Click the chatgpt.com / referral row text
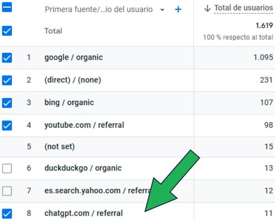The width and height of the screenshot is (275, 221). (x=83, y=213)
